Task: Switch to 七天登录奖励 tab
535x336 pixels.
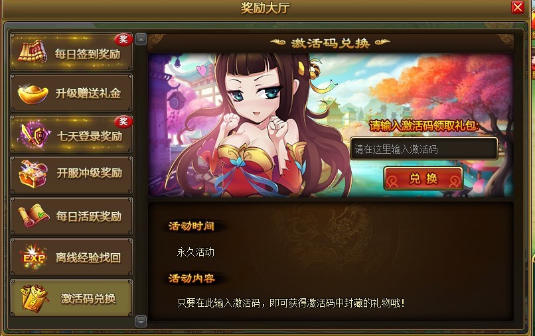Action: click(71, 135)
